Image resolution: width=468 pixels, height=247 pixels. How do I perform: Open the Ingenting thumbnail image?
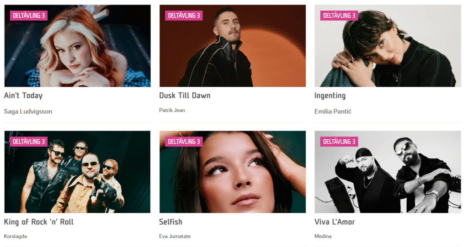click(x=388, y=46)
